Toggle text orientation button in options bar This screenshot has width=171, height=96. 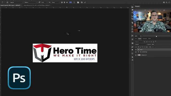7,2
